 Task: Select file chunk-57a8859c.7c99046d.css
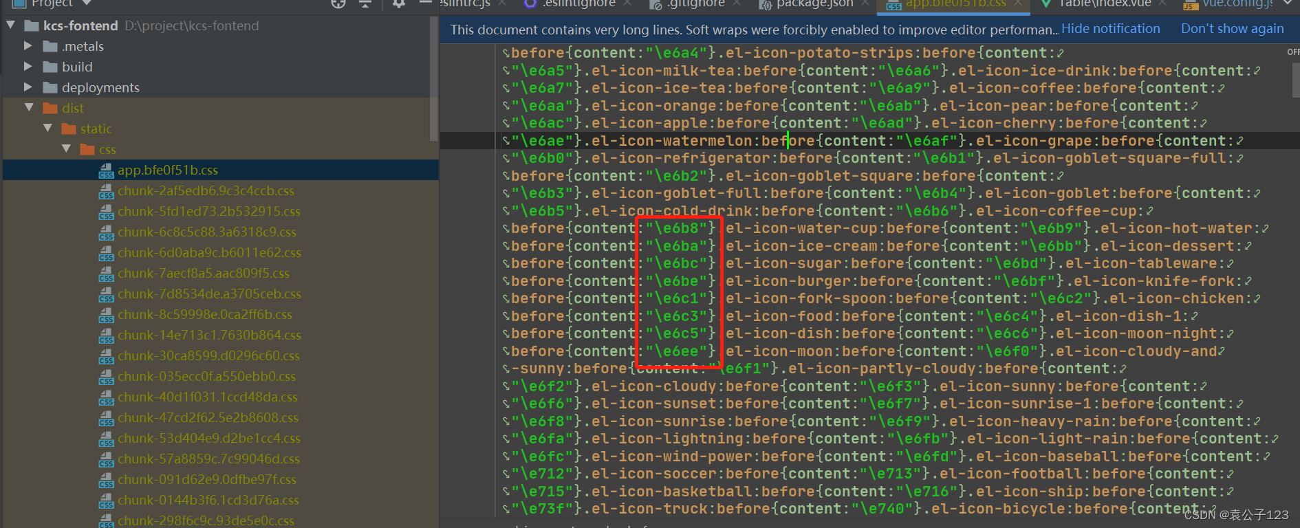pyautogui.click(x=208, y=459)
